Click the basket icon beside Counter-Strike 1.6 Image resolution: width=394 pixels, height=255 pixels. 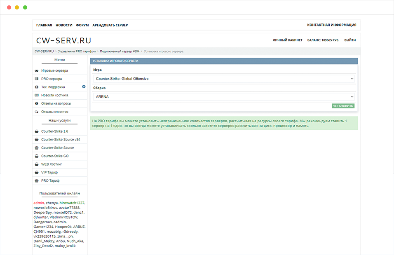point(37,131)
